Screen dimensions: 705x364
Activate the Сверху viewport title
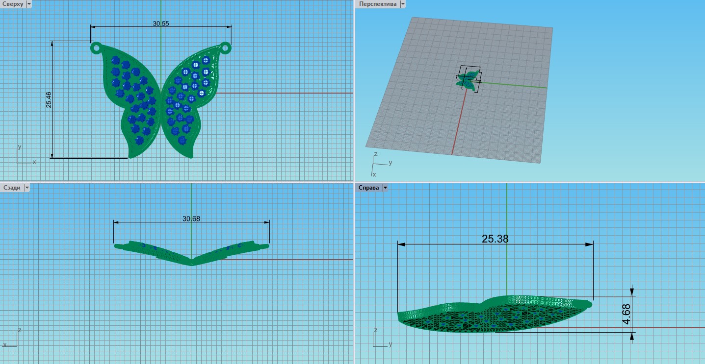[x=13, y=4]
